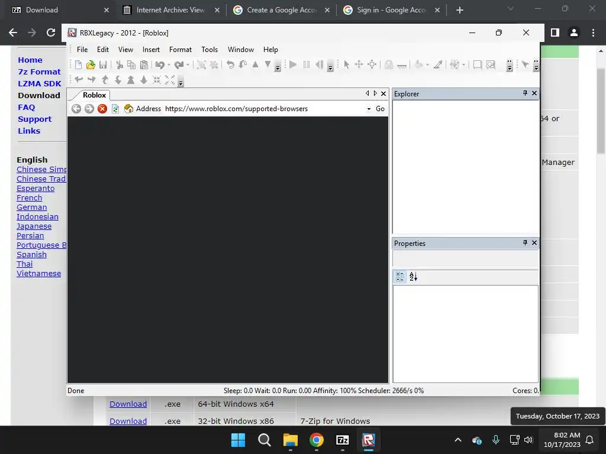Open the Undo history dropdown arrow
606x454 pixels.
point(169,65)
